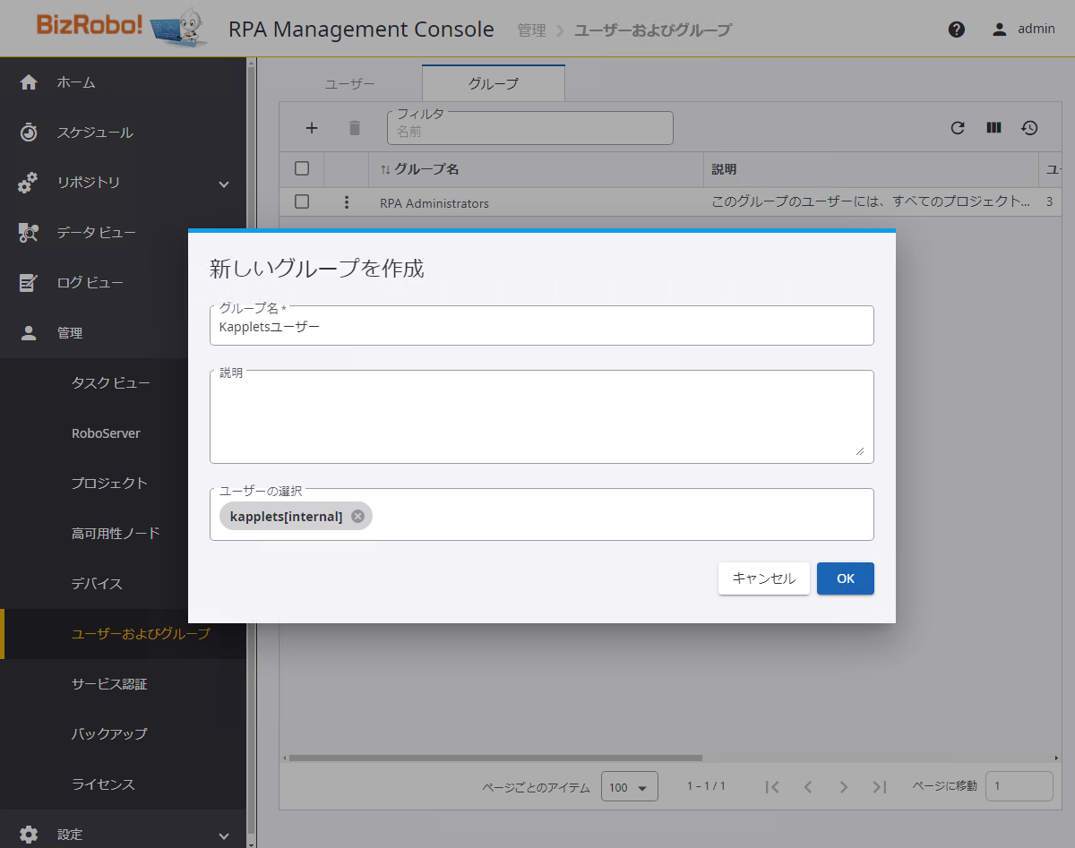Click the trash delete icon
1075x848 pixels.
[x=355, y=128]
